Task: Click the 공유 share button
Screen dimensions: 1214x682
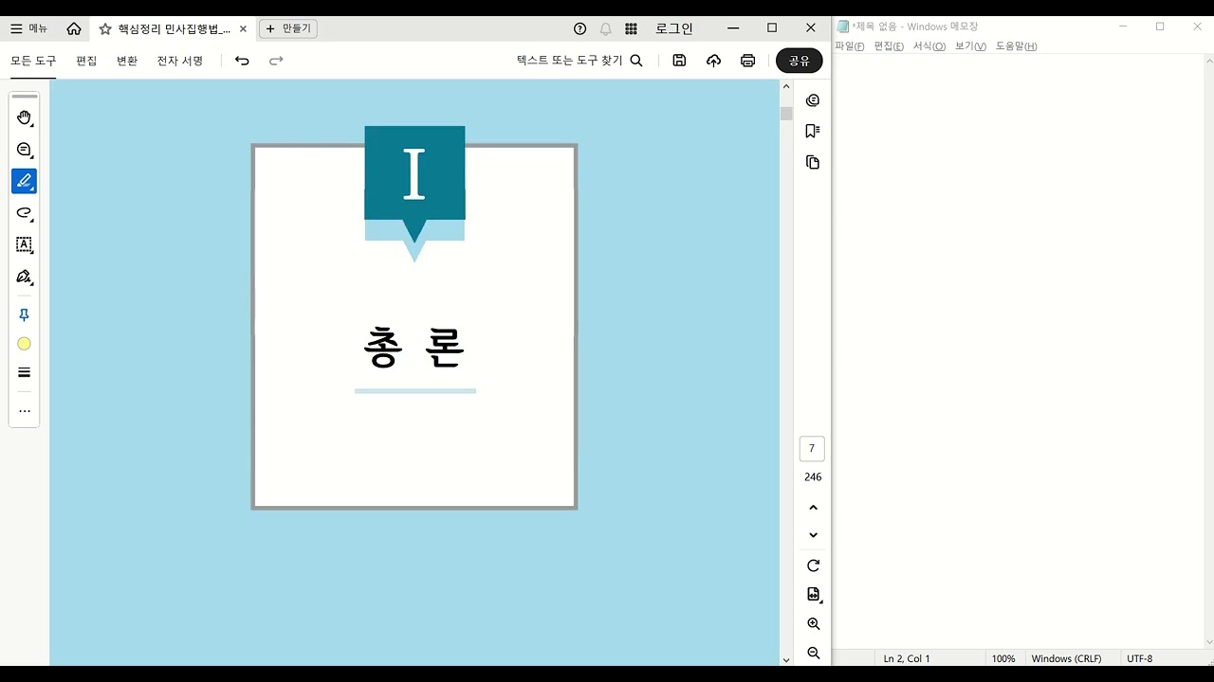Action: [x=800, y=61]
